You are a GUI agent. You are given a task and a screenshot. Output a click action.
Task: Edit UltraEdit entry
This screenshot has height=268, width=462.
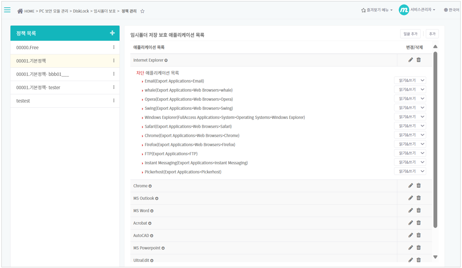410,260
